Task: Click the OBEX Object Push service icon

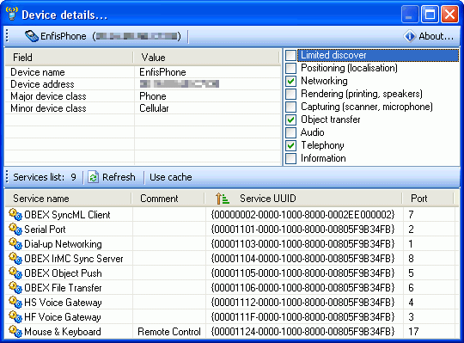Action: point(15,273)
